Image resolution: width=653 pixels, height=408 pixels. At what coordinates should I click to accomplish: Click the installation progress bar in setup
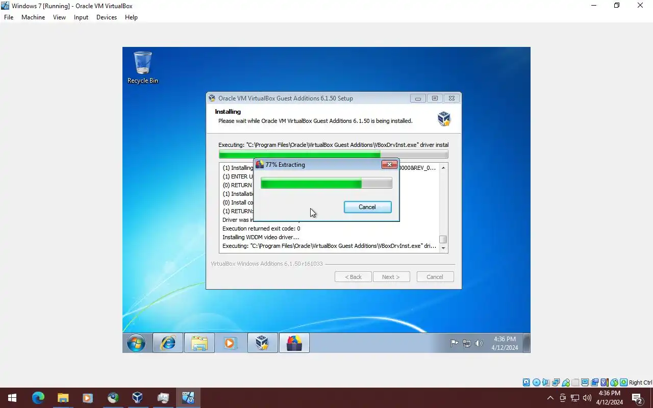pyautogui.click(x=333, y=155)
